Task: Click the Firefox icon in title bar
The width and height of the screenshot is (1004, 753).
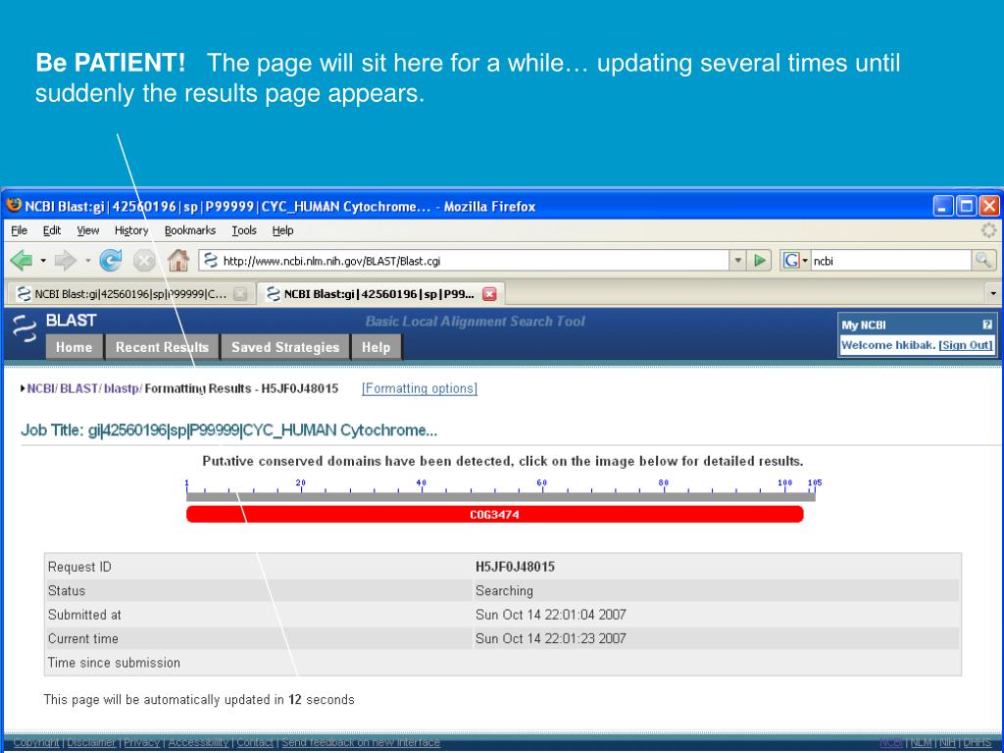Action: coord(14,205)
